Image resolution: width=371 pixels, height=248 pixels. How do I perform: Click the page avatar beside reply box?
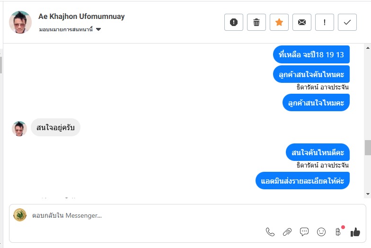(x=20, y=215)
